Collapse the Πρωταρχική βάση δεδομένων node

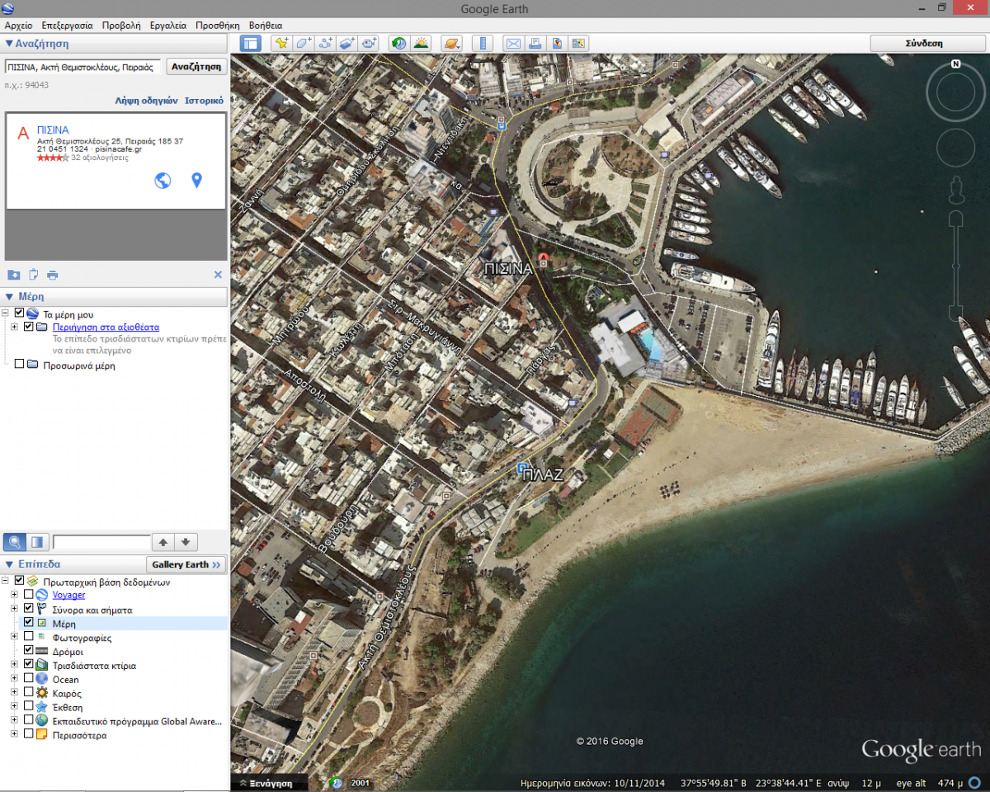7,581
